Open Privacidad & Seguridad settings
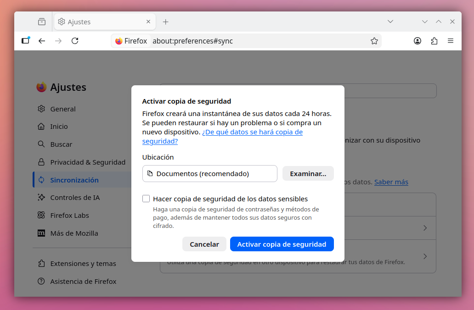 pyautogui.click(x=82, y=162)
